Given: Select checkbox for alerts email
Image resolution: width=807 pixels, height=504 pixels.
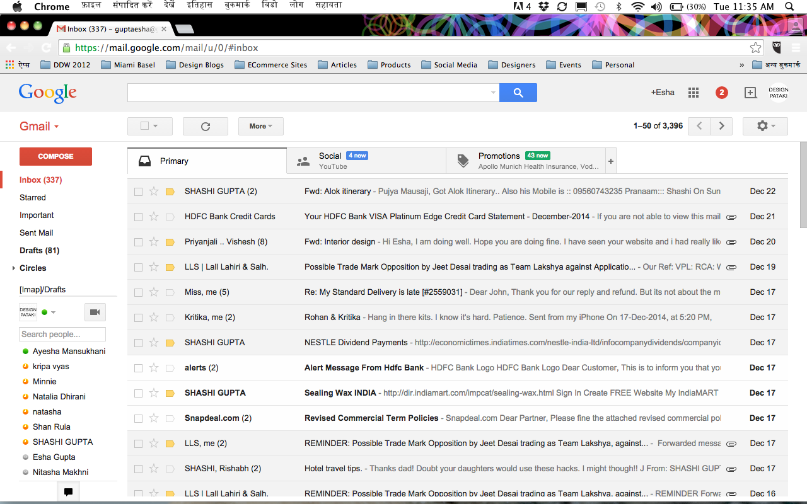Looking at the screenshot, I should [138, 368].
